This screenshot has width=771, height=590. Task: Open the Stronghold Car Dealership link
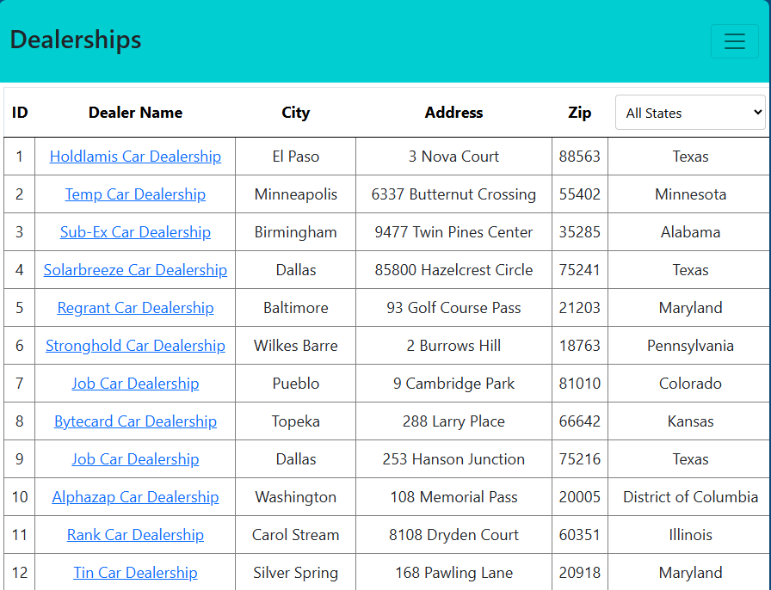point(135,346)
